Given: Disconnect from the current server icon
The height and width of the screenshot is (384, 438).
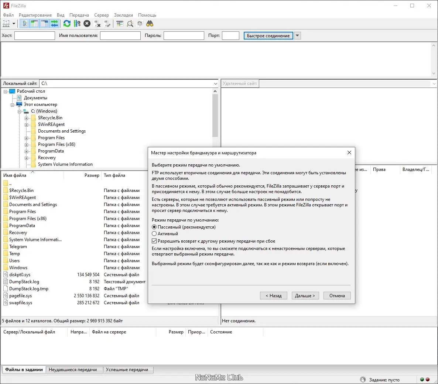Looking at the screenshot, I should [97, 24].
